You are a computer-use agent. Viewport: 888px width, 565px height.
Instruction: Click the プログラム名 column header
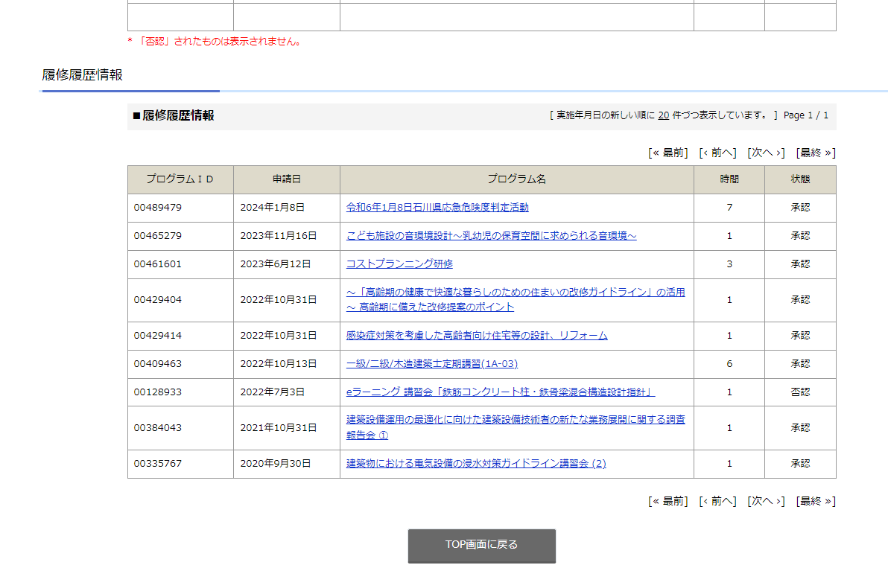tap(516, 179)
